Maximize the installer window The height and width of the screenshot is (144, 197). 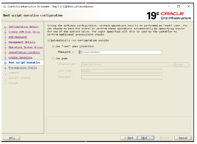179,7
